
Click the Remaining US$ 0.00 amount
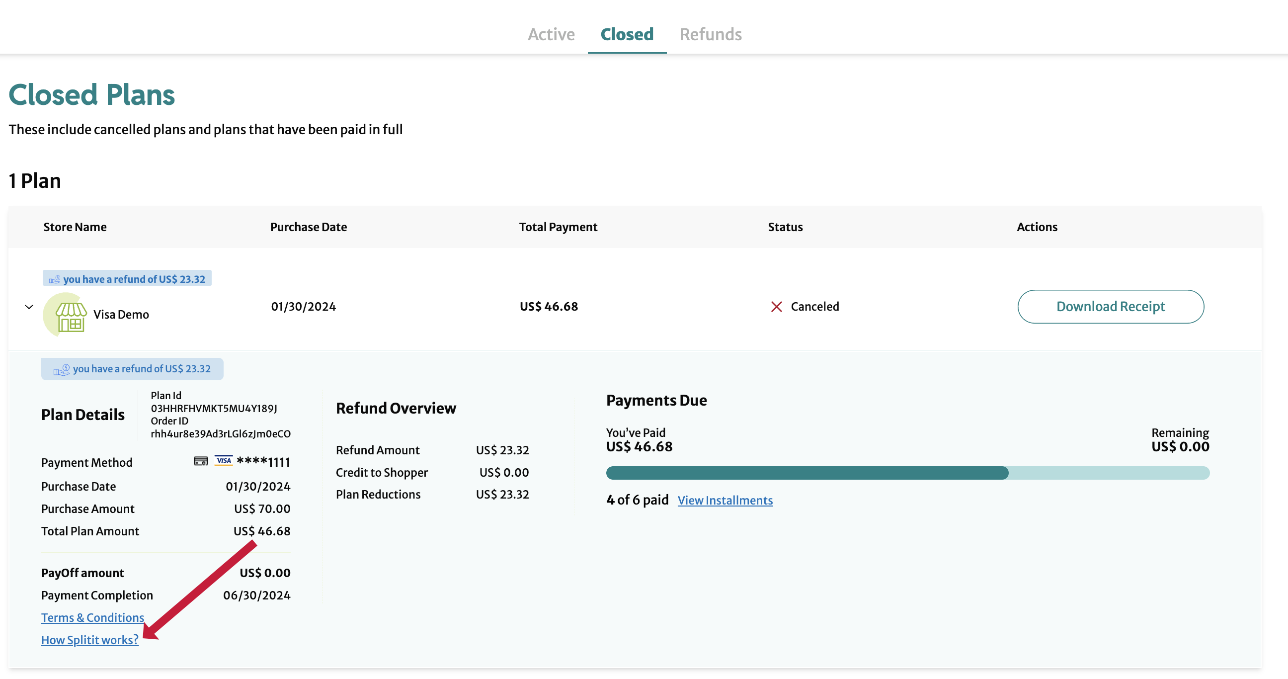tap(1180, 446)
